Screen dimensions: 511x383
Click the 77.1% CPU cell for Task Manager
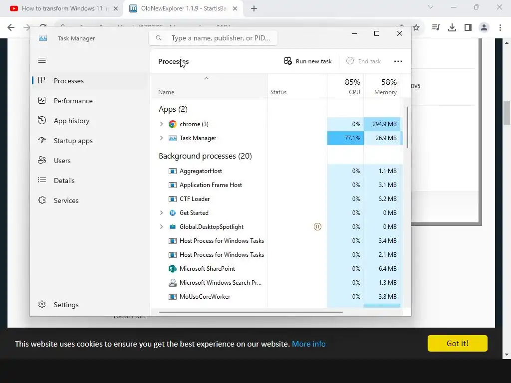tap(345, 138)
